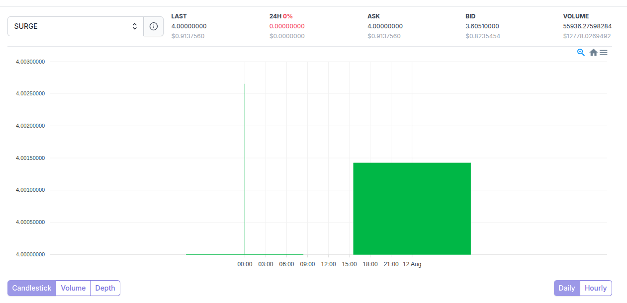Click the 15:00 x-axis time label

pyautogui.click(x=350, y=264)
